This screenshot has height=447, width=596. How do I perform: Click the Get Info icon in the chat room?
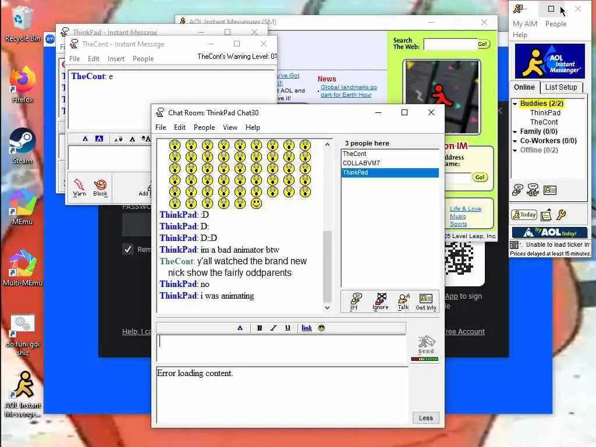coord(425,301)
